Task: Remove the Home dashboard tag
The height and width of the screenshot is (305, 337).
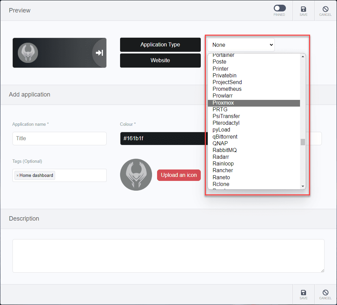Action: (17, 176)
